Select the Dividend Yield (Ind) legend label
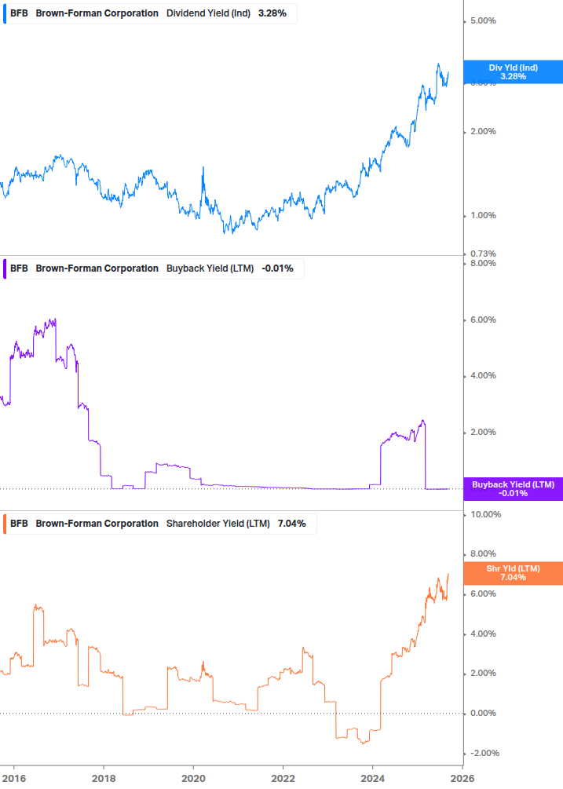 click(208, 13)
